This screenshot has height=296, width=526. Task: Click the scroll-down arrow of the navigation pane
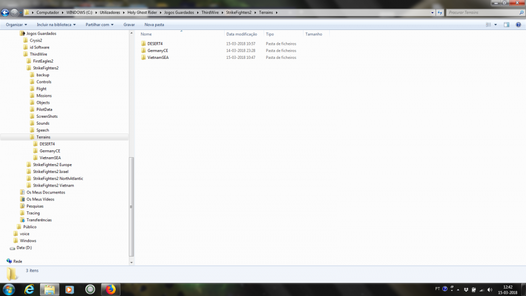coord(131,262)
